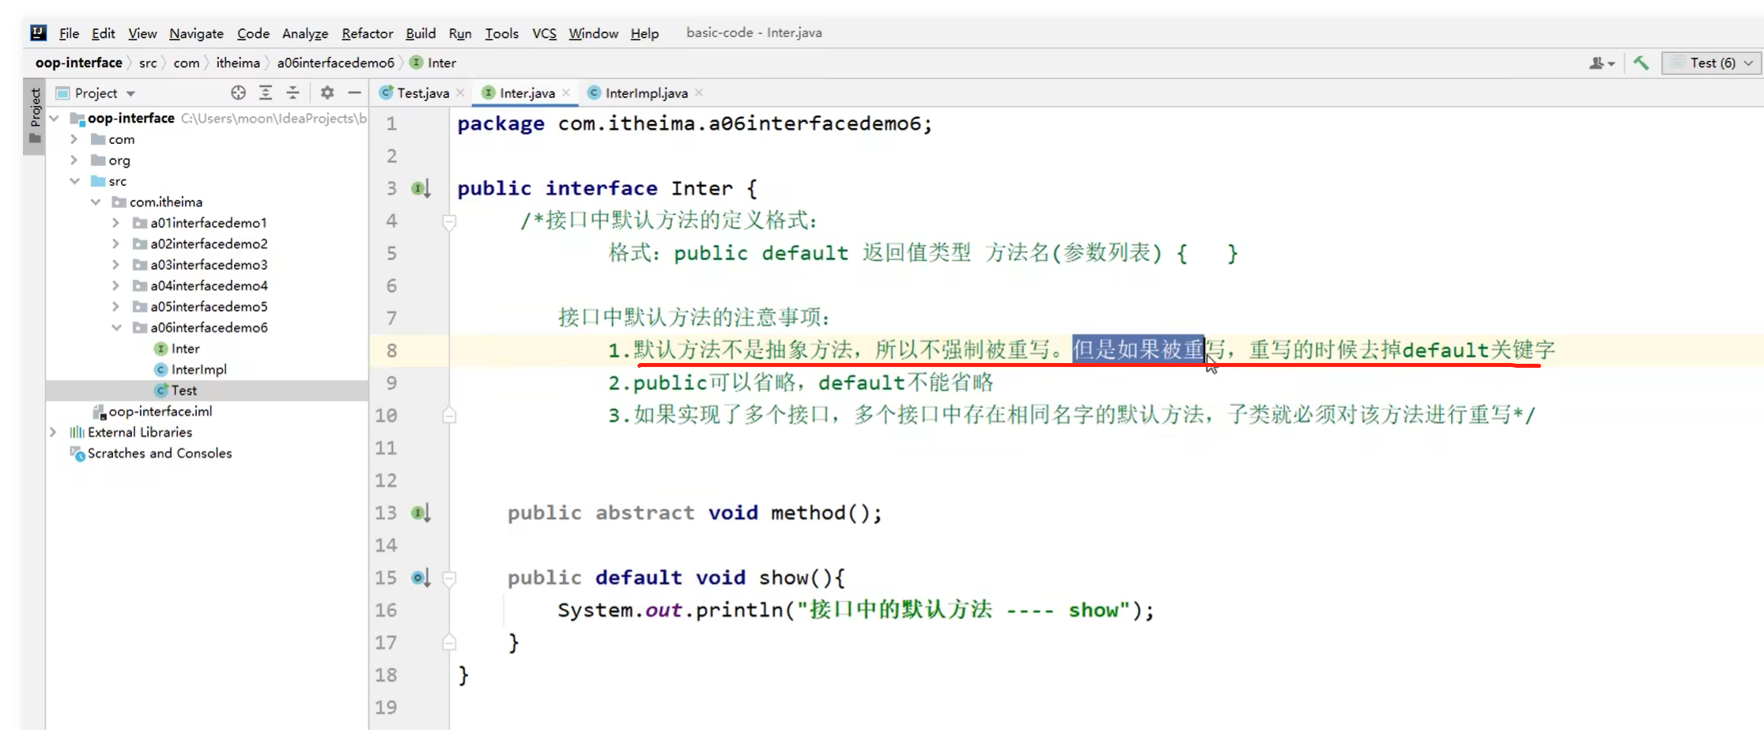
Task: Click src in the breadcrumb bar
Action: (147, 62)
